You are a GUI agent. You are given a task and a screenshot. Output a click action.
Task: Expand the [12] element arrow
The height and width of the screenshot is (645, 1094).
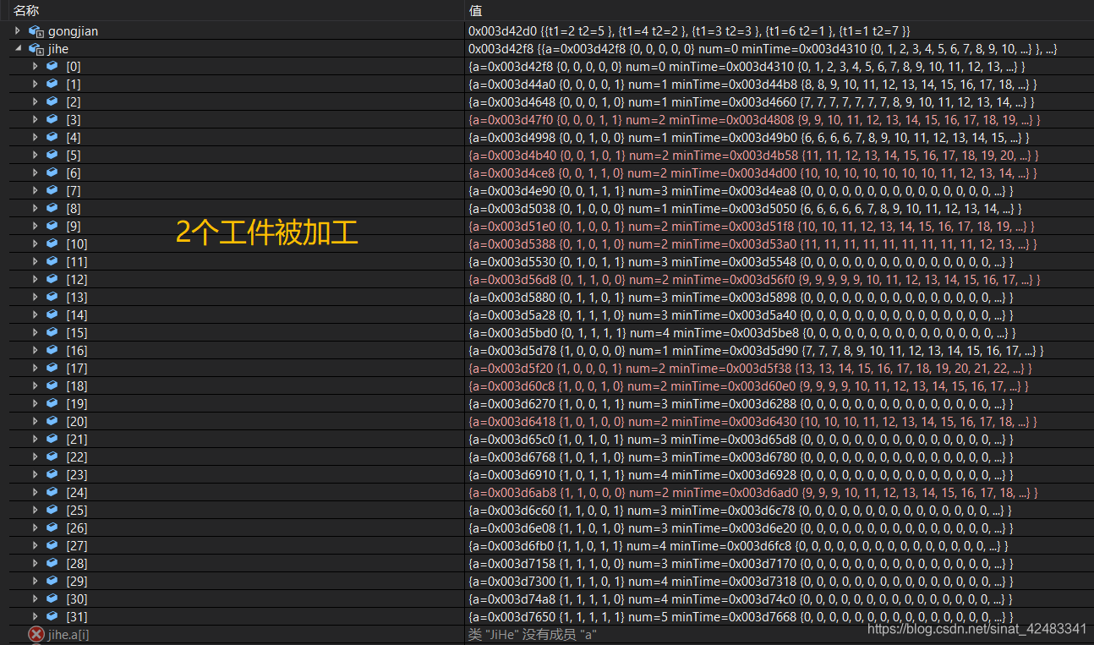tap(35, 279)
